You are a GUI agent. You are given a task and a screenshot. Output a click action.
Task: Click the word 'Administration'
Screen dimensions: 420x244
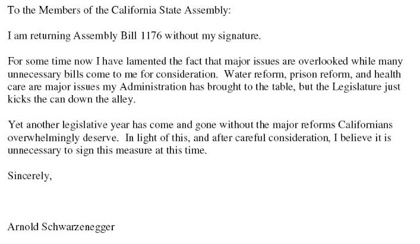coord(153,87)
